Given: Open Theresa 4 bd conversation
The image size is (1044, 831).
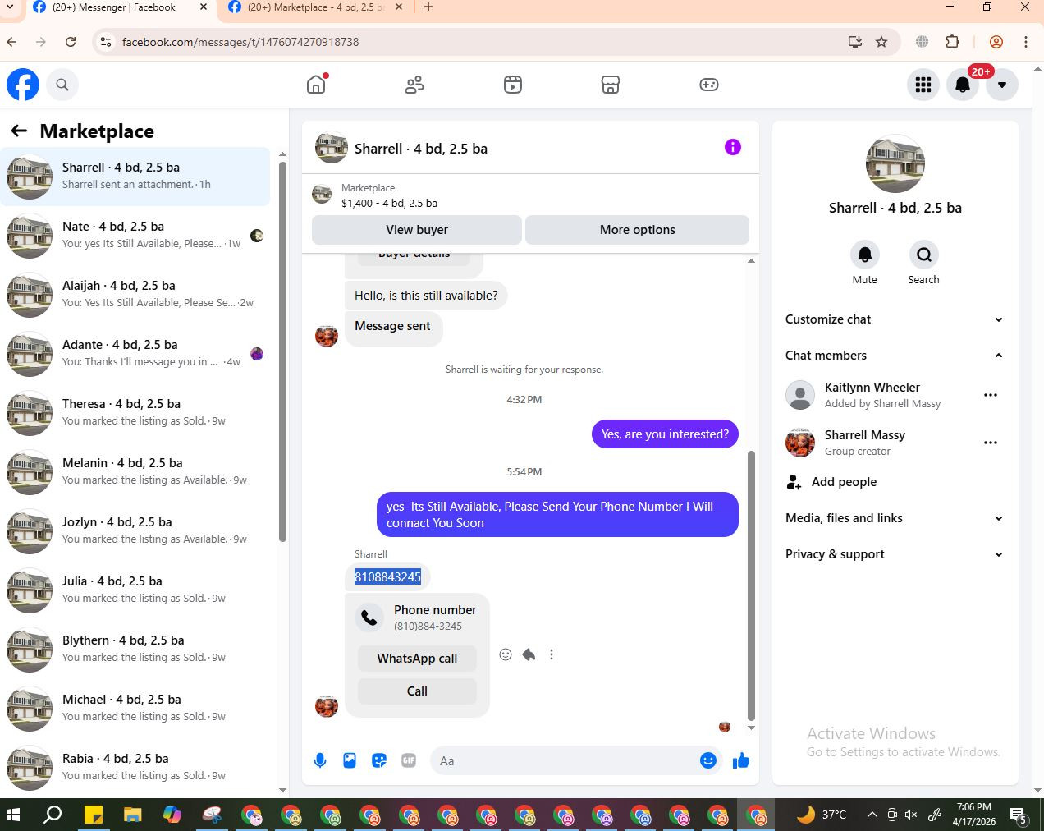Looking at the screenshot, I should 135,413.
